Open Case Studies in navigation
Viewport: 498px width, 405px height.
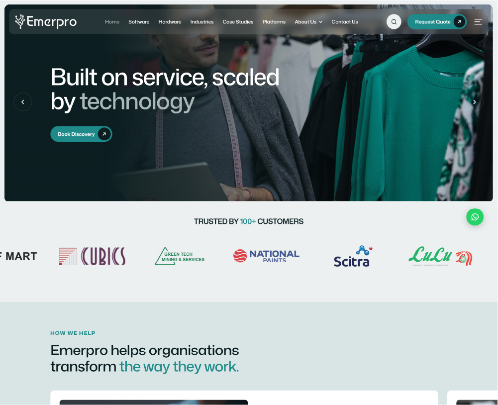click(238, 22)
